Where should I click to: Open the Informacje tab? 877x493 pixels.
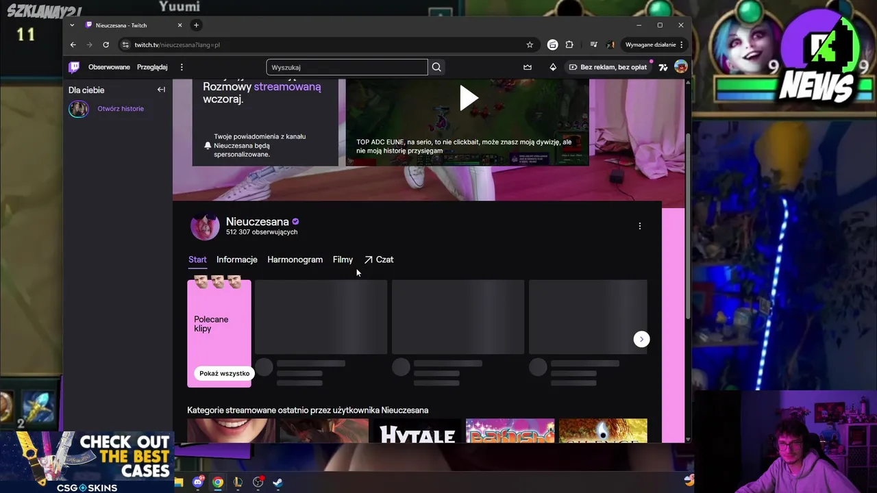237,260
